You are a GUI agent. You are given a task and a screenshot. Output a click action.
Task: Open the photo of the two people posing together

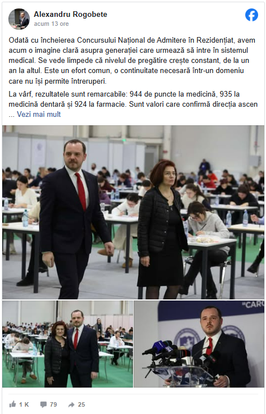pos(67,344)
